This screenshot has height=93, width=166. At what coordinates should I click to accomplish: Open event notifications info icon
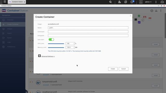tap(132, 2)
